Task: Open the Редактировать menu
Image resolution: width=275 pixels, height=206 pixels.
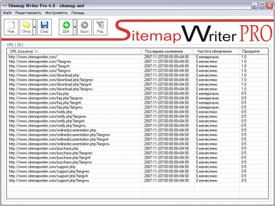Action: [x=28, y=13]
